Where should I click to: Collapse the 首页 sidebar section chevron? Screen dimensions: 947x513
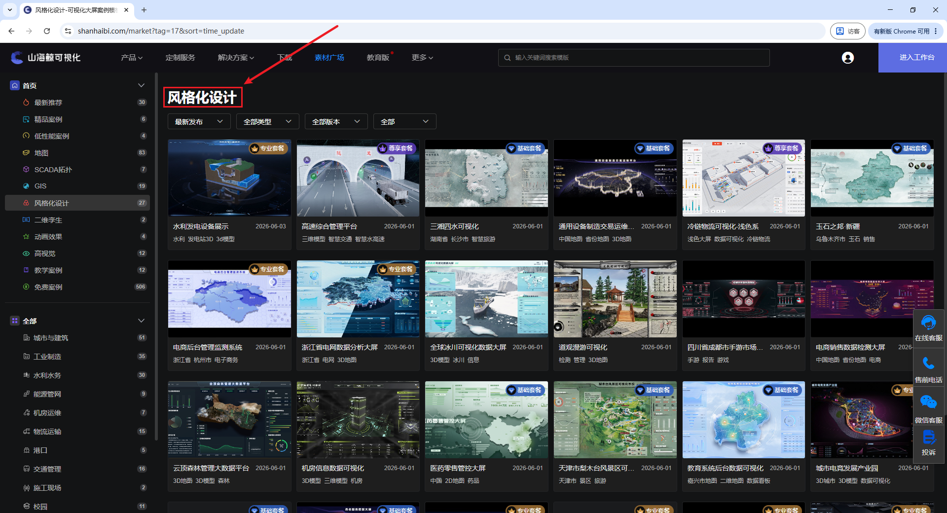coord(142,85)
